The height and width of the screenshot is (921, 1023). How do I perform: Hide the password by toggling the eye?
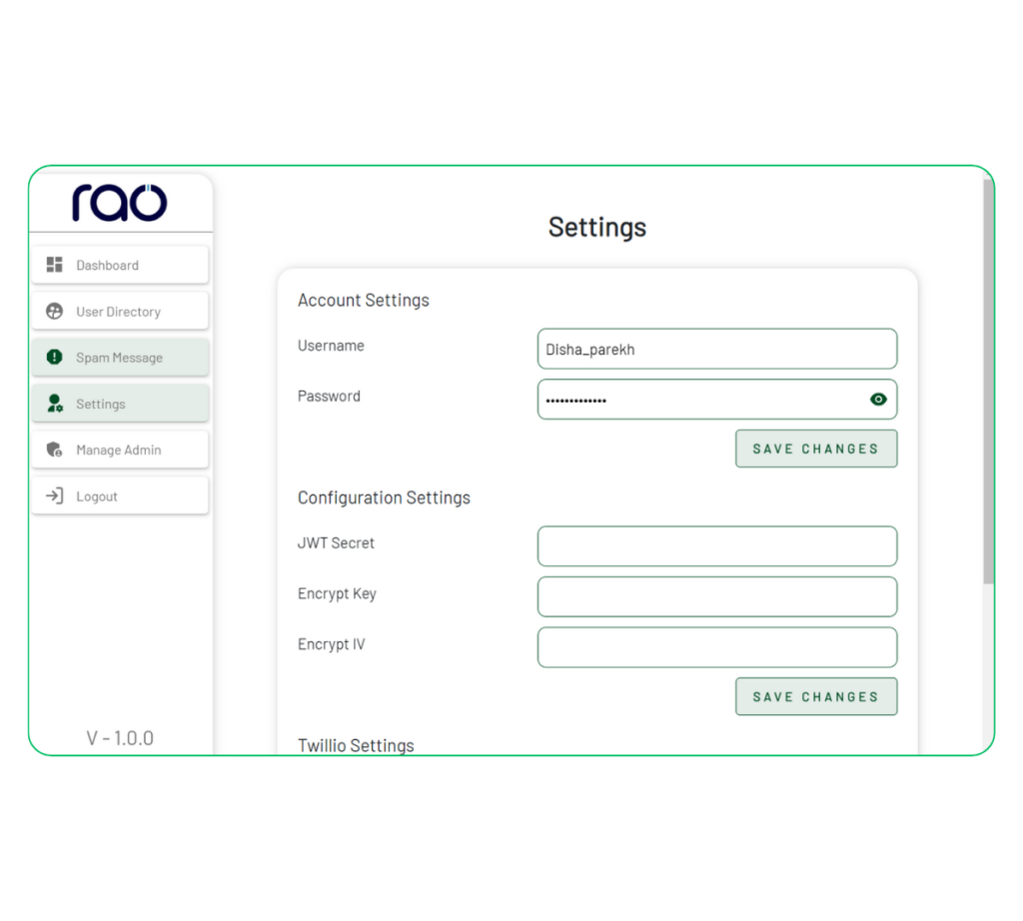coord(877,399)
